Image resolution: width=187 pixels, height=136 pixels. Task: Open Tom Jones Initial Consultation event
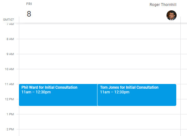tap(137, 95)
